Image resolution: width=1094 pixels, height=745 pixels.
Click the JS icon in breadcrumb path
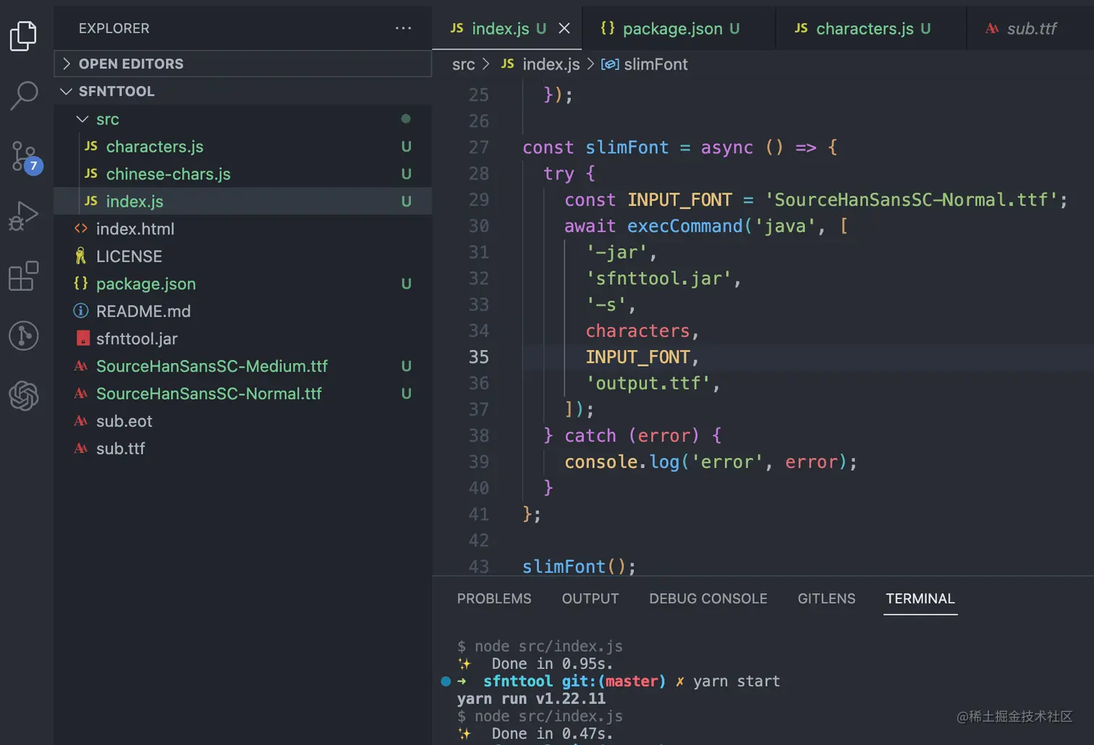508,64
